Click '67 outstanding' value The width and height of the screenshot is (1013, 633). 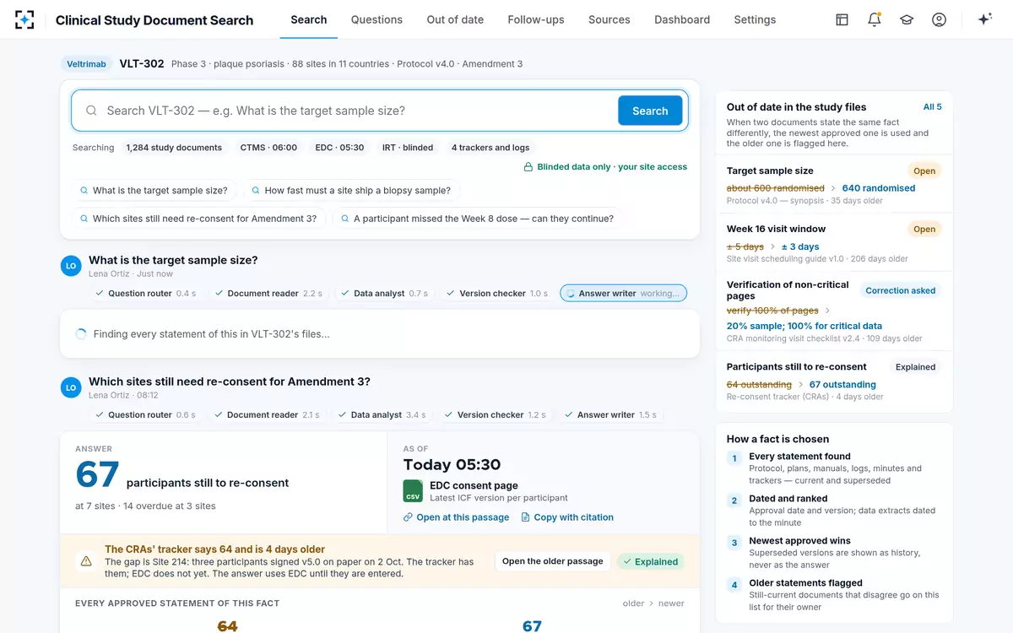point(842,385)
